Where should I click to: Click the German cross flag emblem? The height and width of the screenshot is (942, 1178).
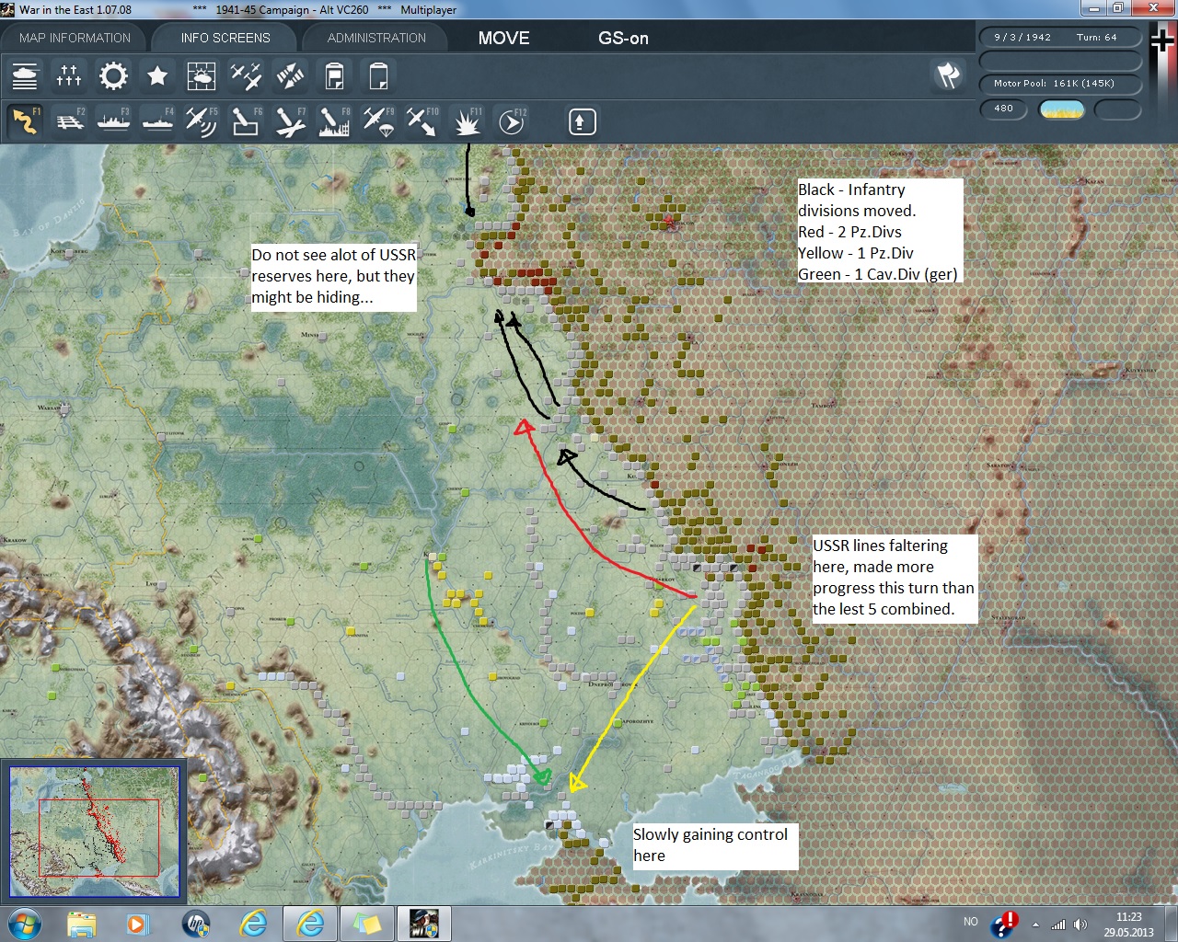coord(1163,41)
